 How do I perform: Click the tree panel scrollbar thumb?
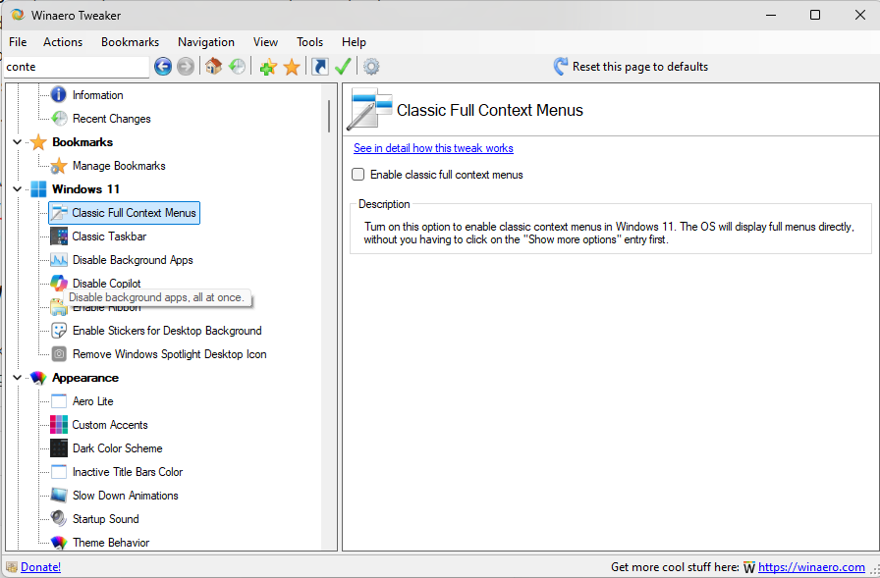click(329, 116)
